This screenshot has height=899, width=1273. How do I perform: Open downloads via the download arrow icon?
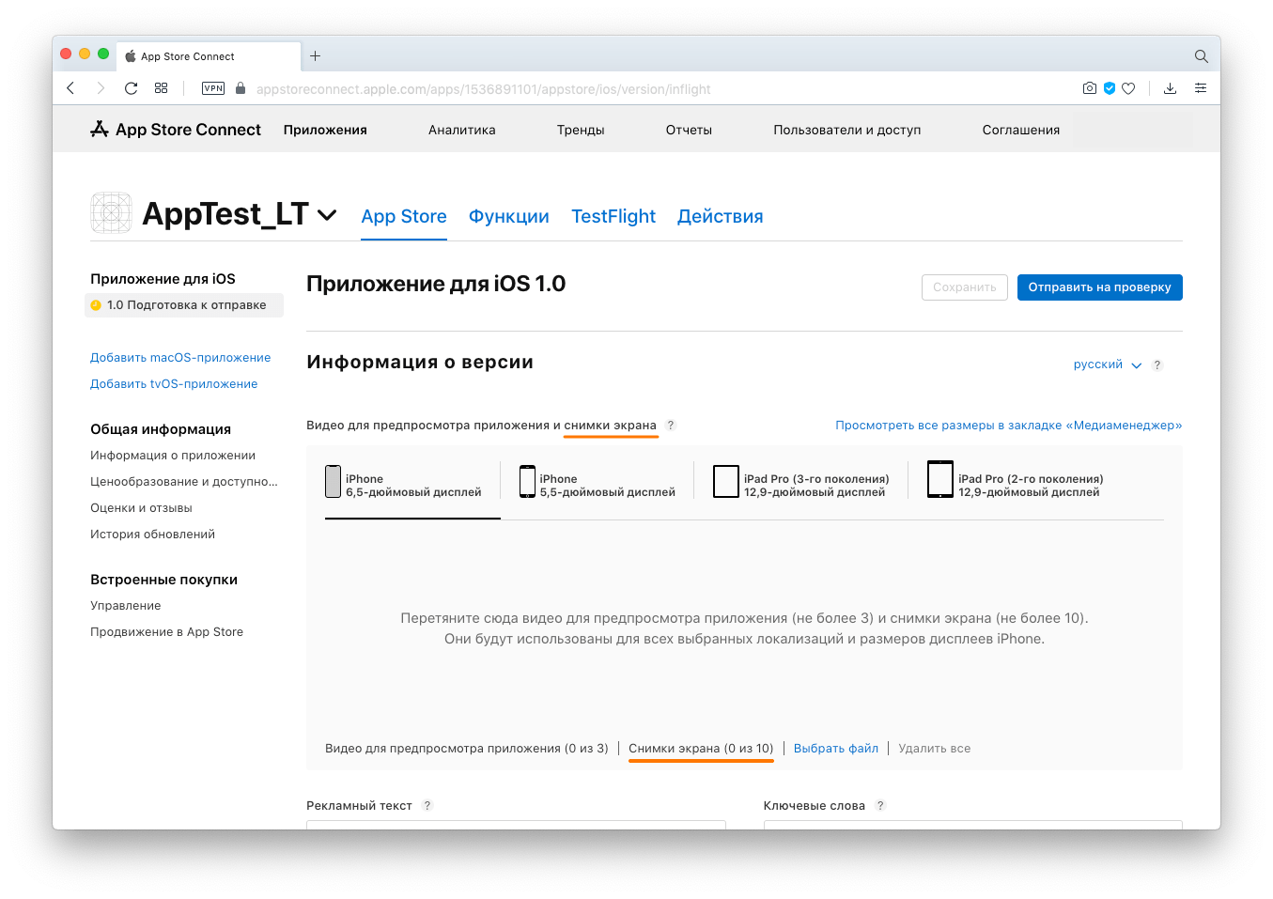(1170, 88)
